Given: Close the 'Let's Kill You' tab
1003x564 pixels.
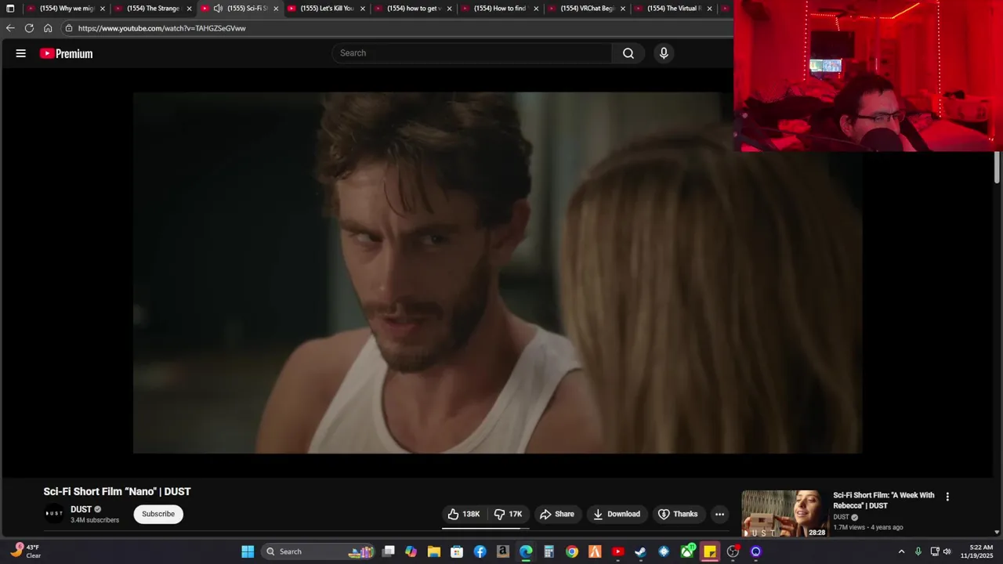Looking at the screenshot, I should coord(362,9).
